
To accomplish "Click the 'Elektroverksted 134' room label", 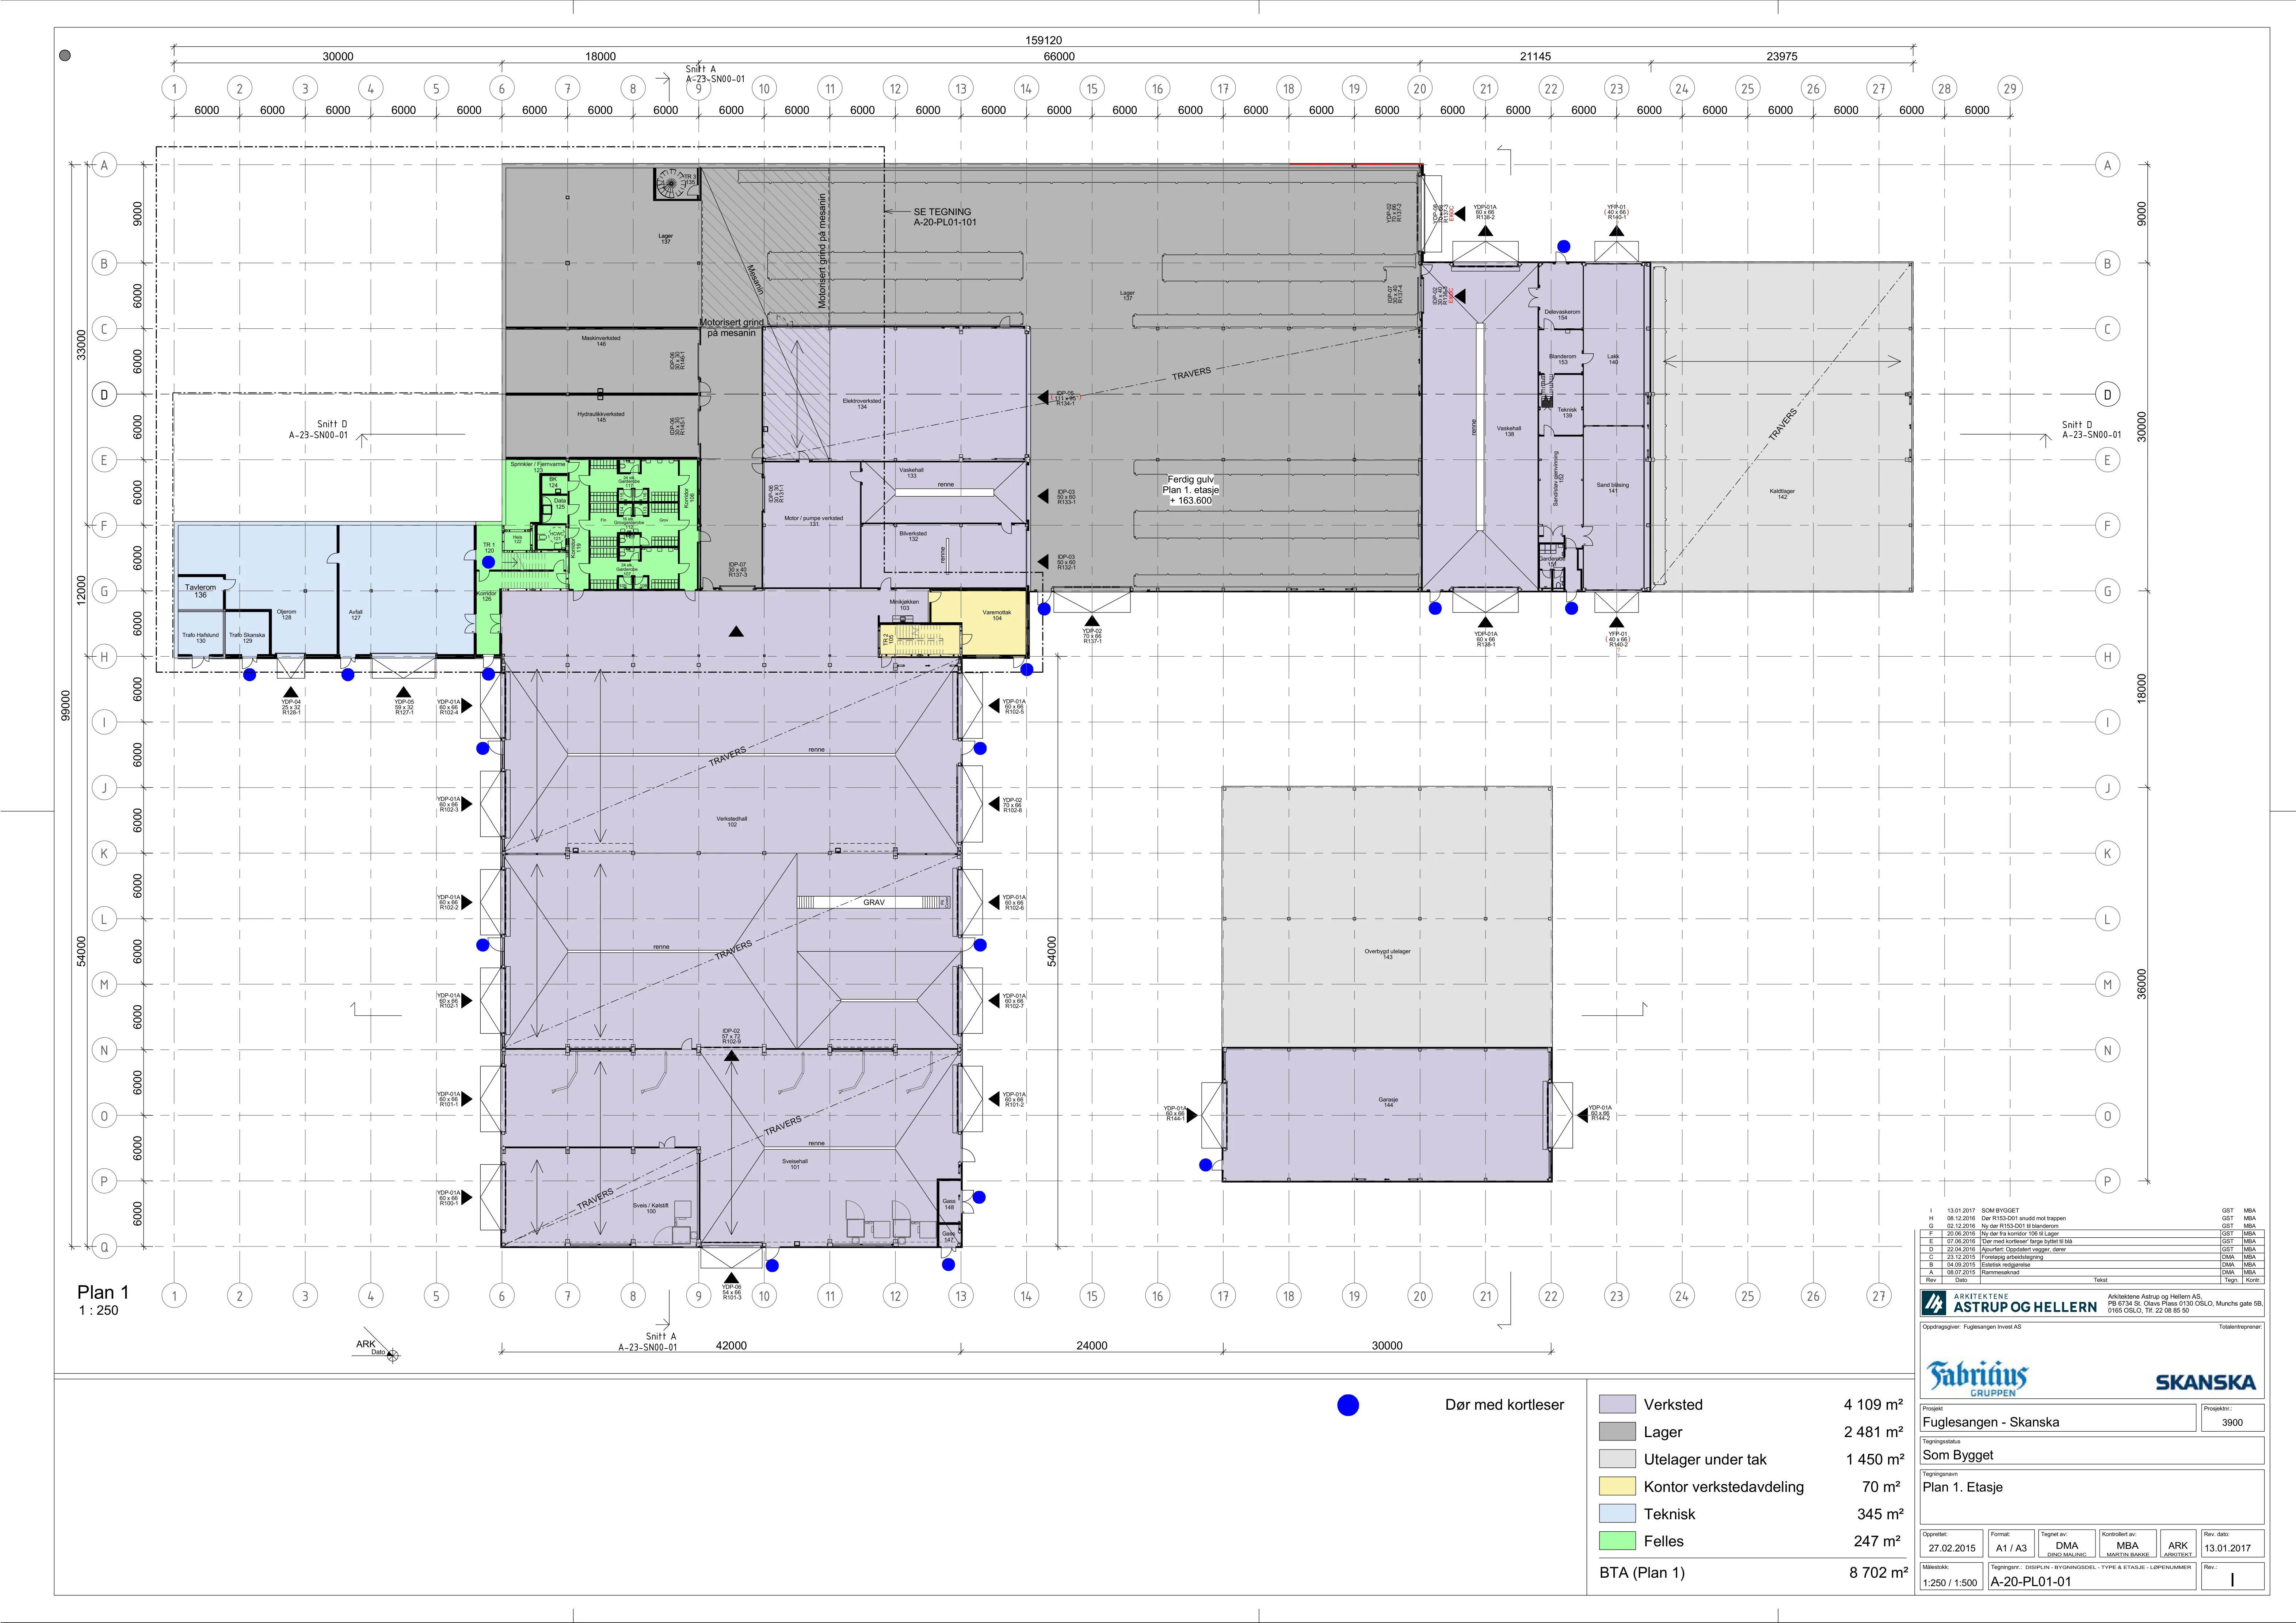I will click(862, 404).
